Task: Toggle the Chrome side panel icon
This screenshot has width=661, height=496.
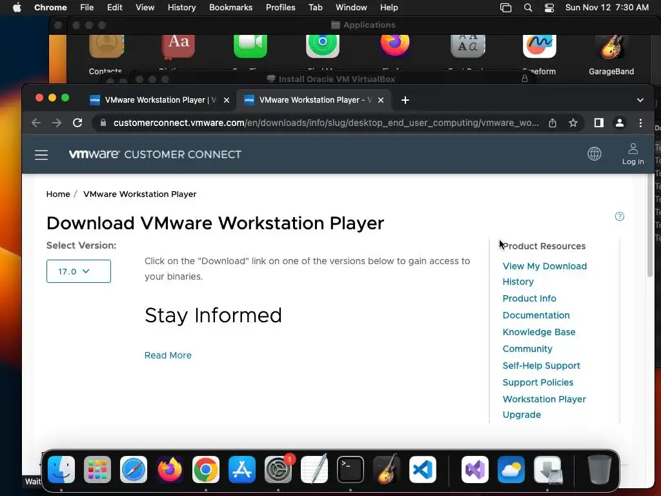Action: pos(598,123)
